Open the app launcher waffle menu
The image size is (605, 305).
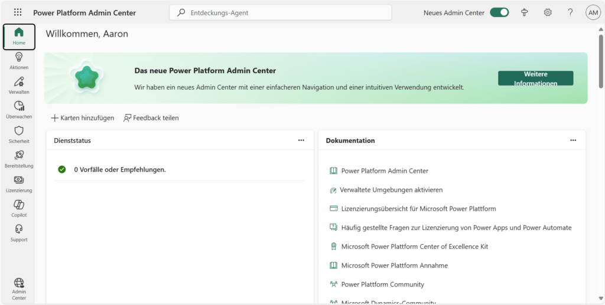[18, 12]
